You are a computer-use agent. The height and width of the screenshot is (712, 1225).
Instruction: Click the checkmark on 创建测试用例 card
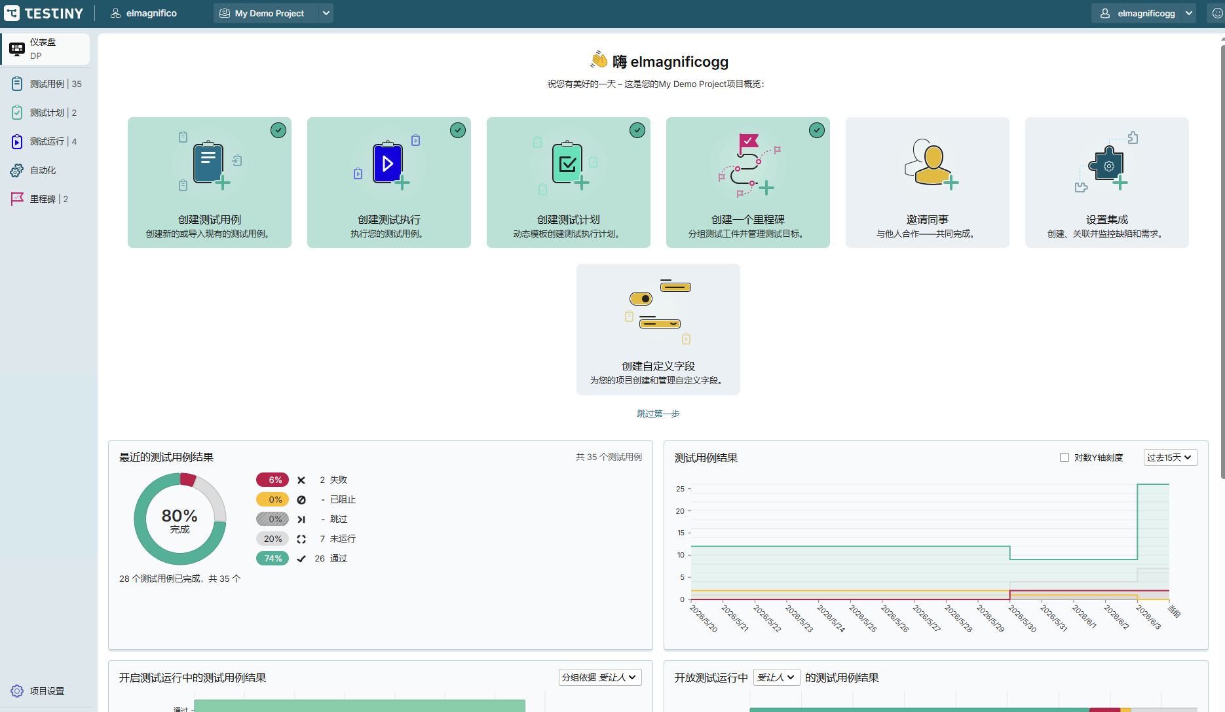coord(278,130)
